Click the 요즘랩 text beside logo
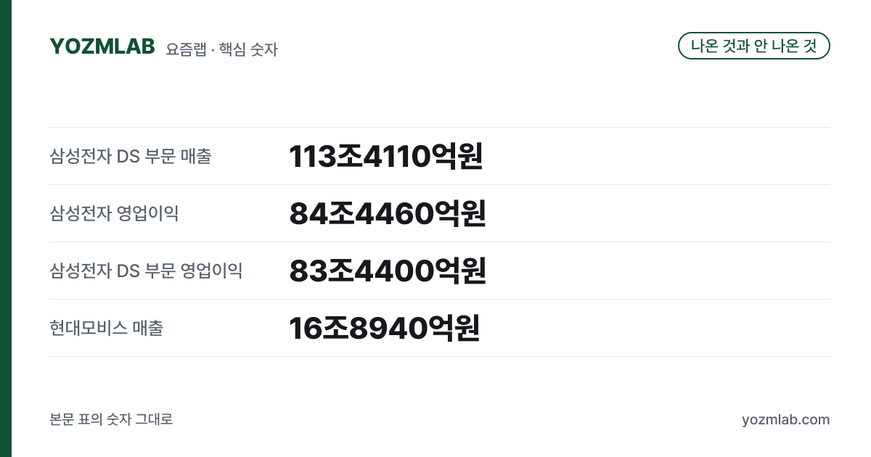The height and width of the screenshot is (457, 871). coord(186,49)
